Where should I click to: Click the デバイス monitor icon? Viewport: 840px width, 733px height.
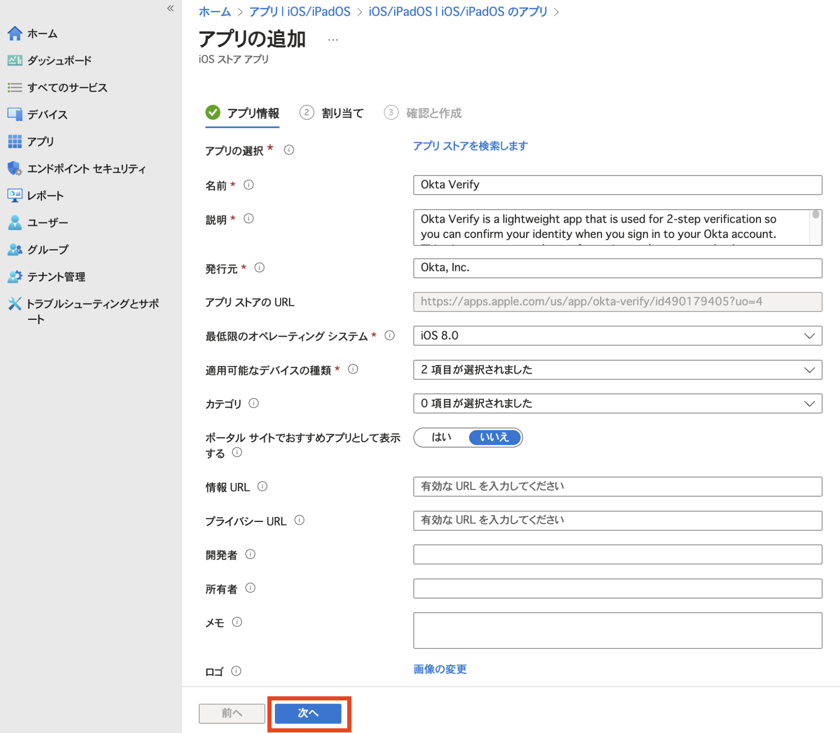point(15,114)
